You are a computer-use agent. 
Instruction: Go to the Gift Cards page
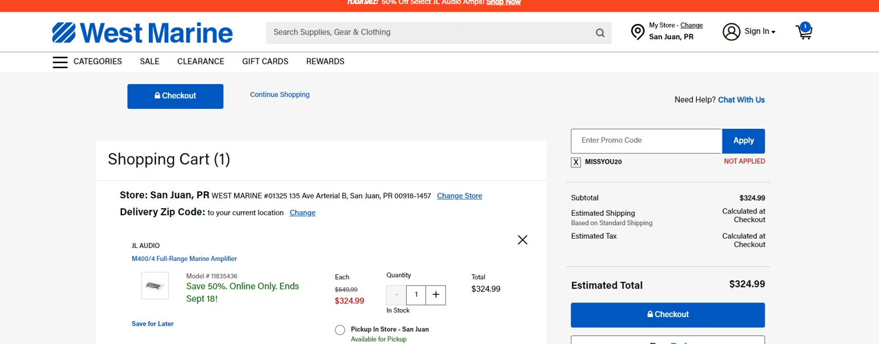pyautogui.click(x=265, y=61)
